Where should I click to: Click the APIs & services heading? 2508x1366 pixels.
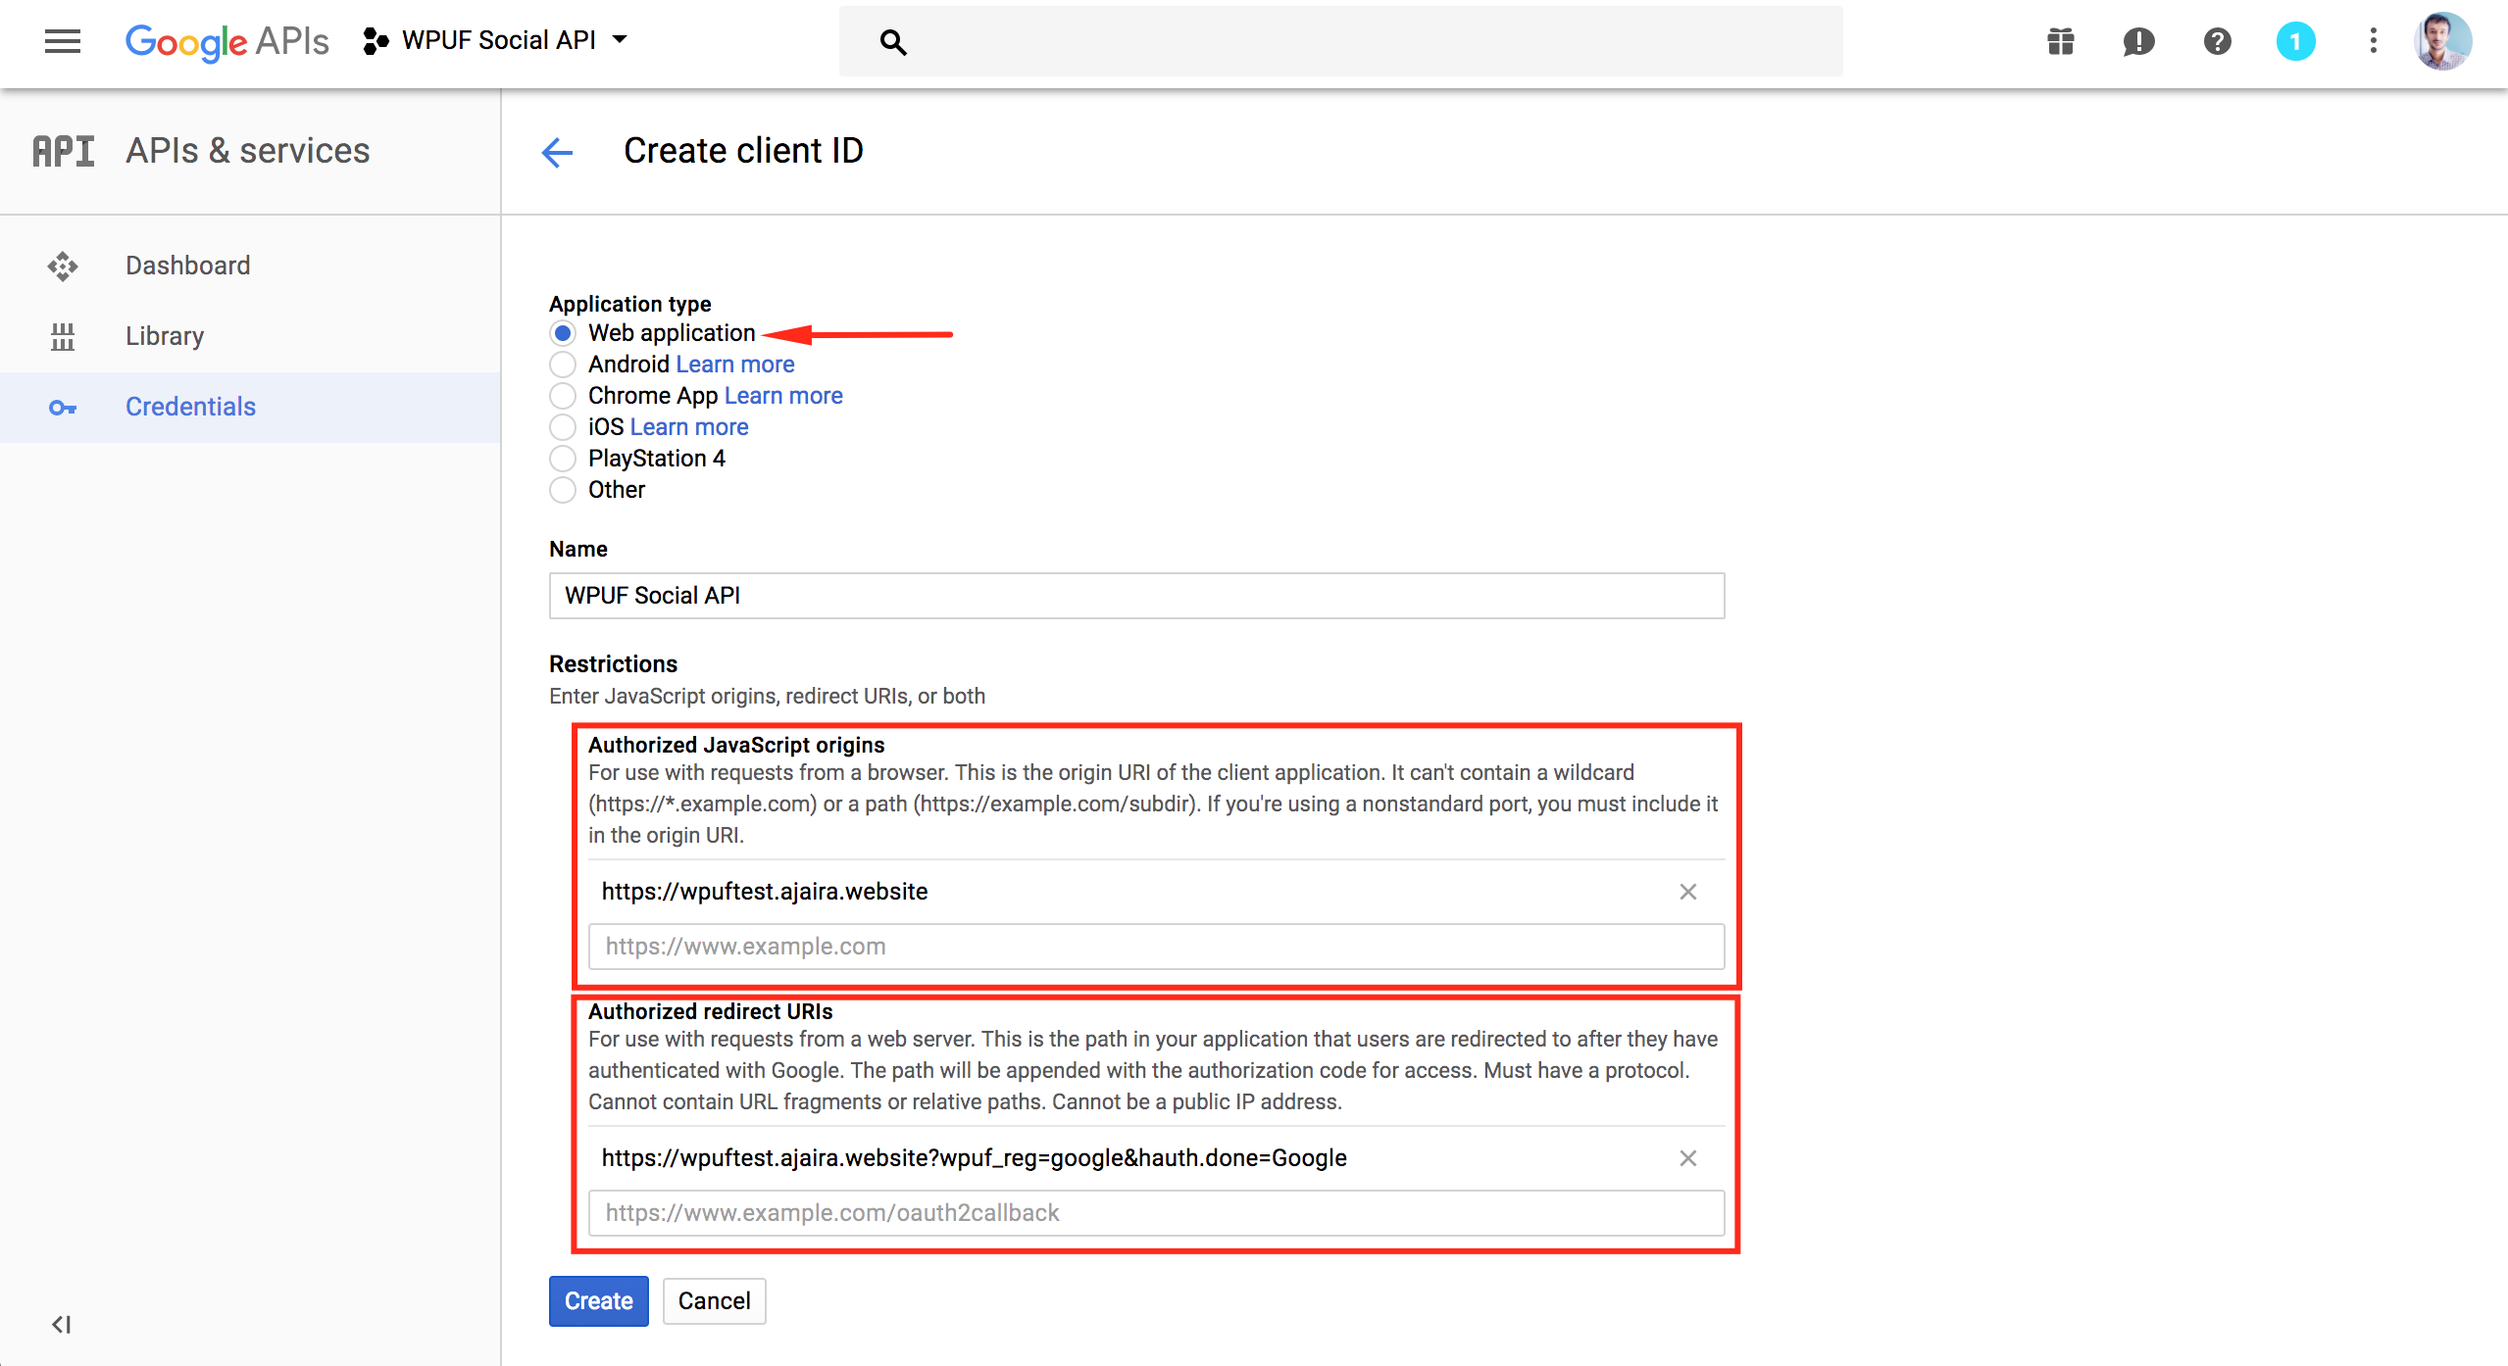tap(248, 151)
